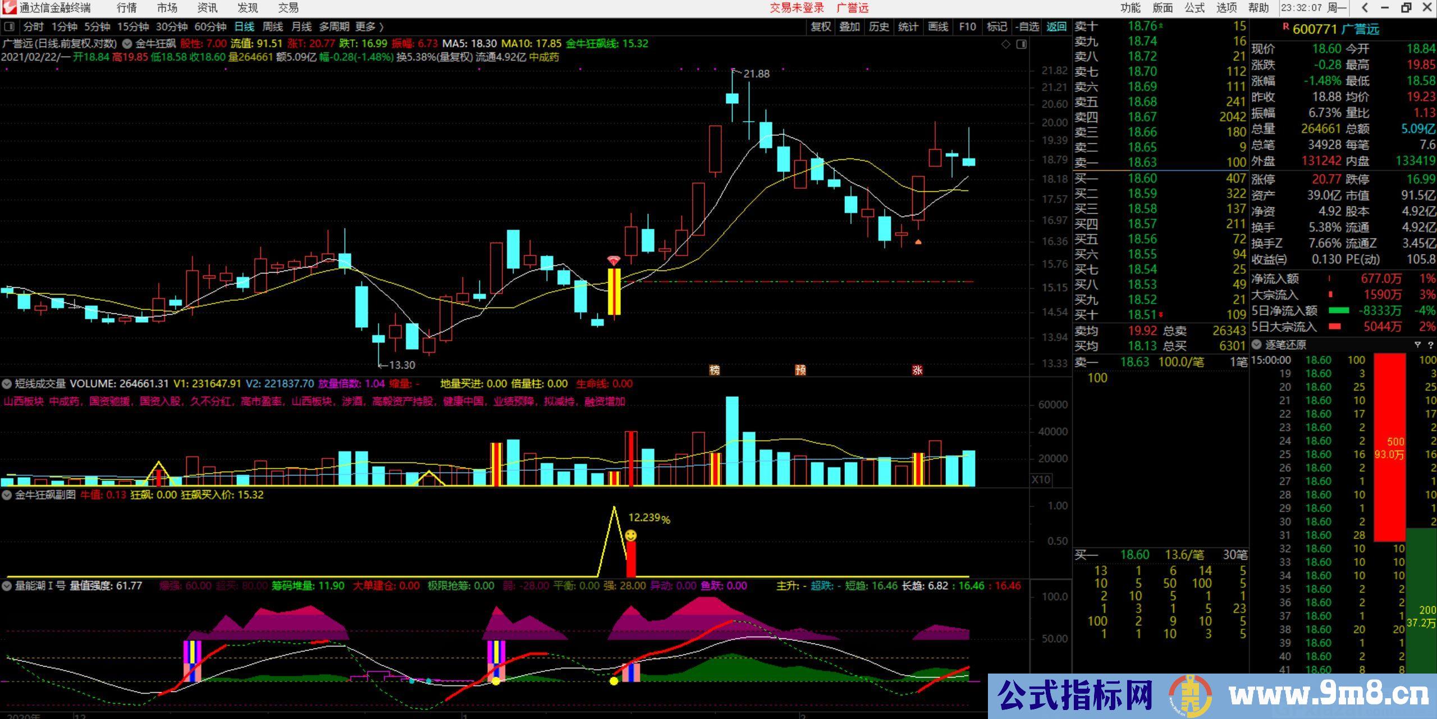Open the 发现 menu
The height and width of the screenshot is (719, 1437).
(248, 8)
